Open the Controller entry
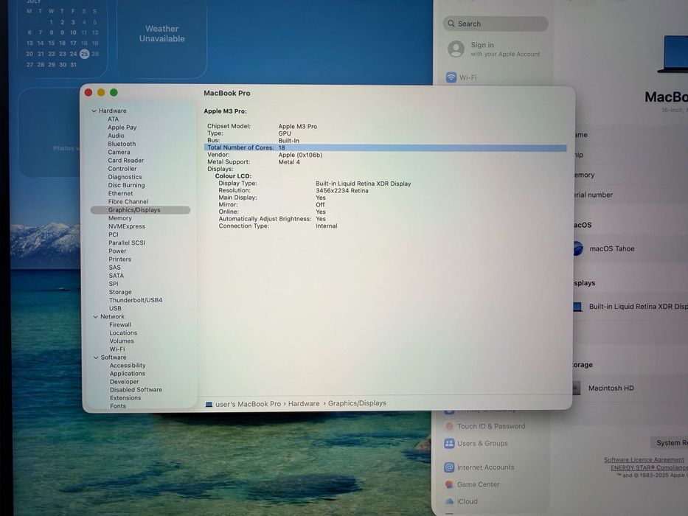688x516 pixels. click(x=122, y=169)
